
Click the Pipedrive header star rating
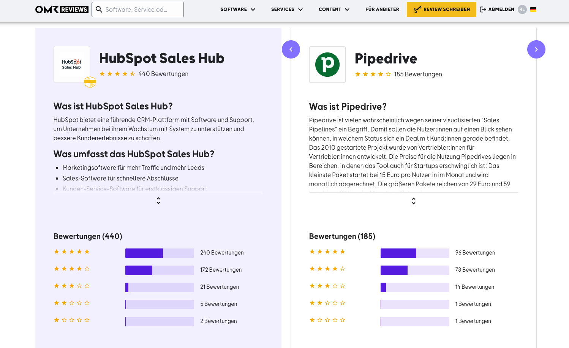coord(373,74)
